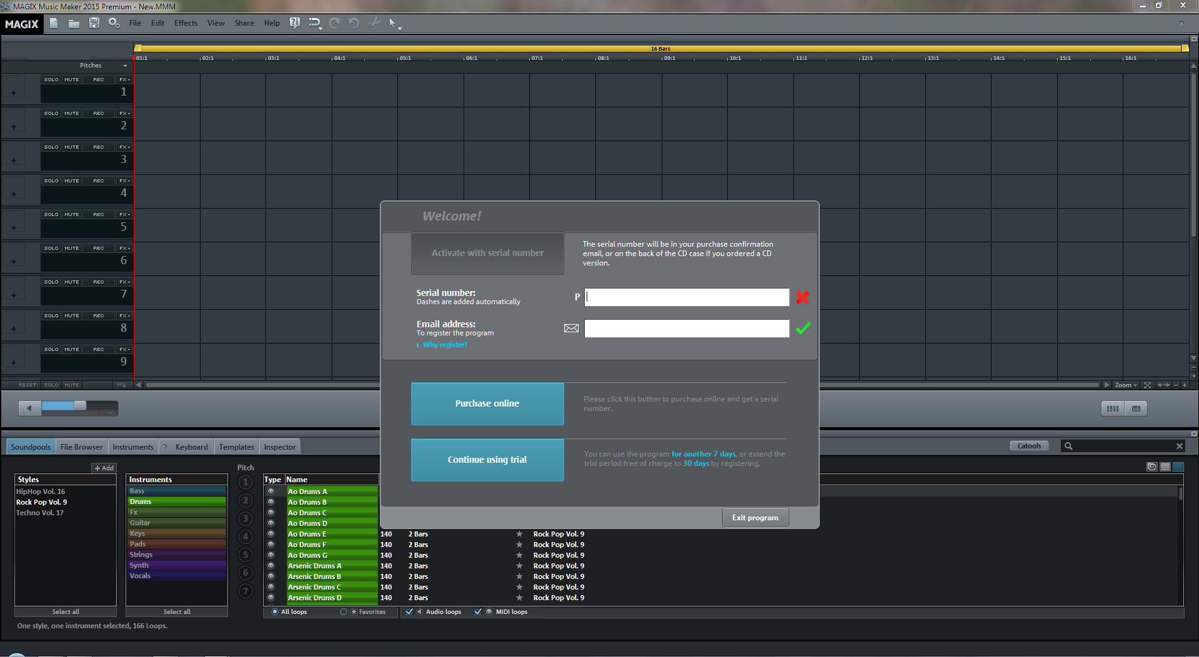Switch to Instruments tab
This screenshot has width=1199, height=657.
[133, 447]
